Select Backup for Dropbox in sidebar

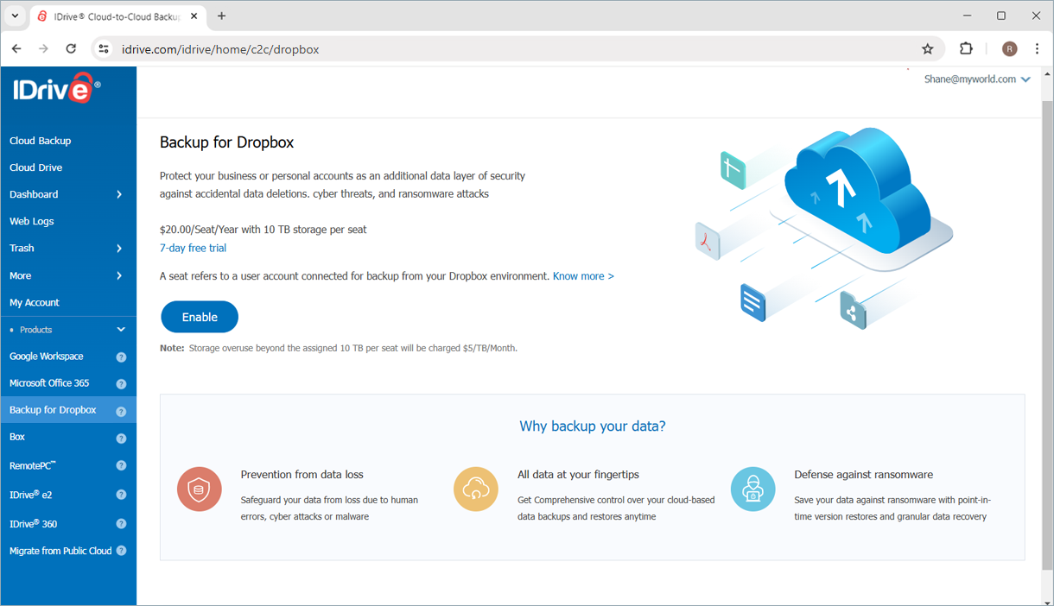(x=53, y=410)
